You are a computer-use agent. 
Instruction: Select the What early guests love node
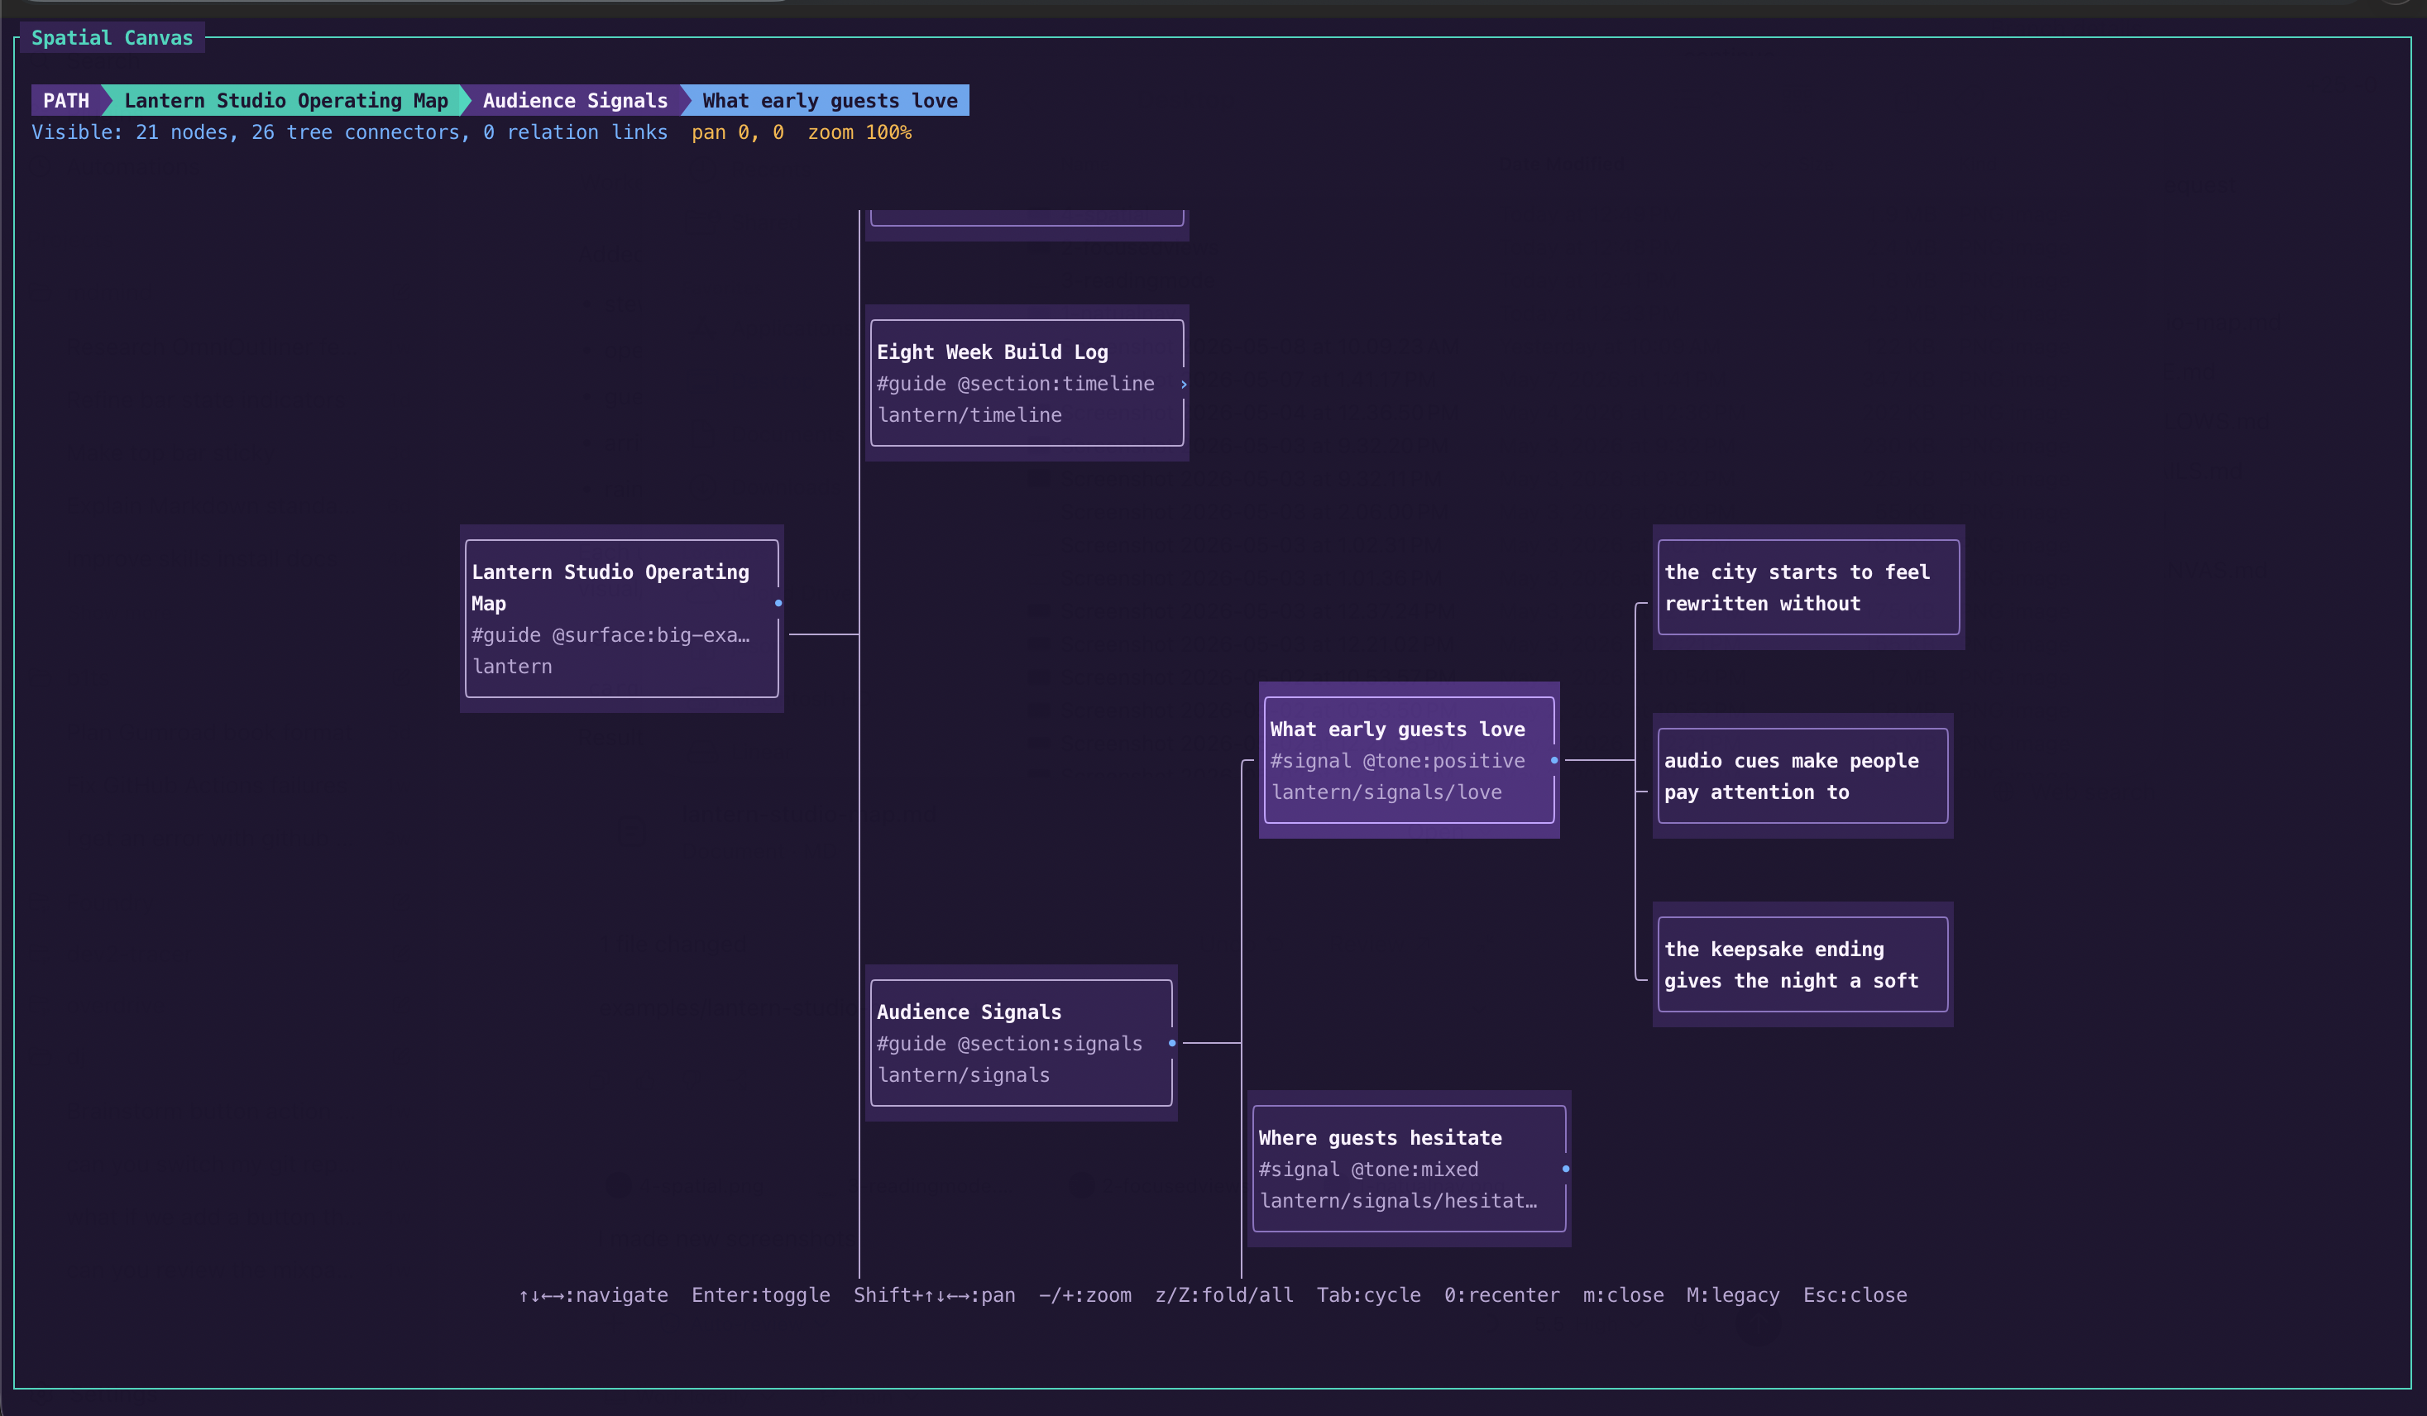1409,760
